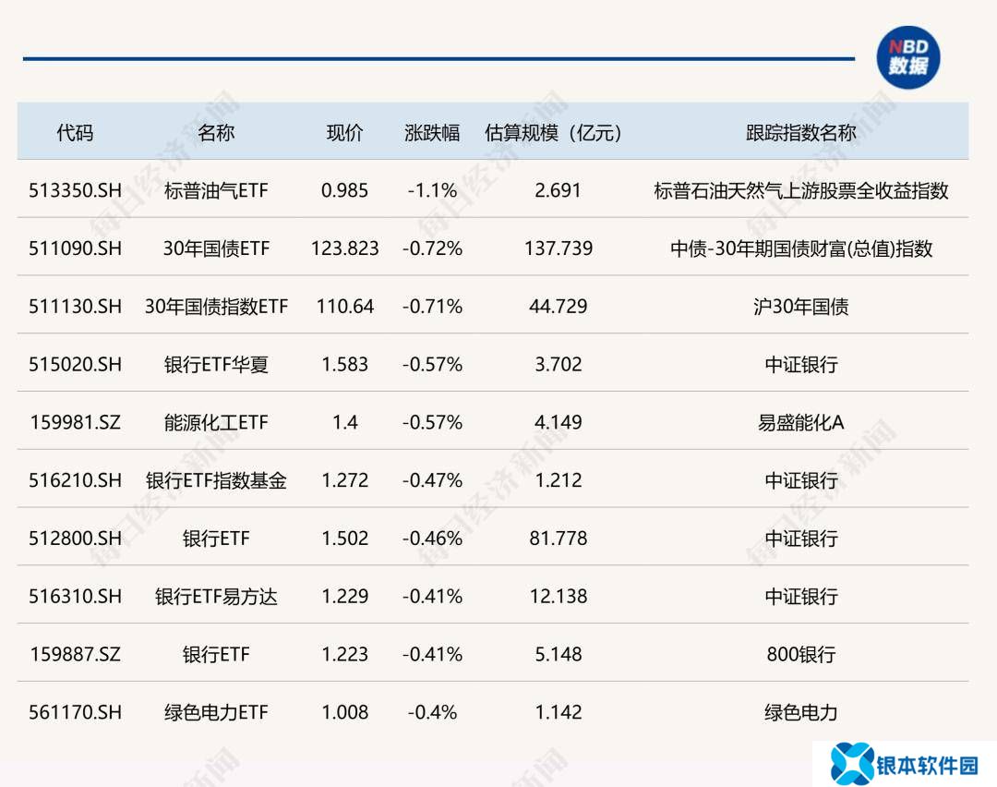Select the 银行ETF华夏 entry

click(216, 364)
